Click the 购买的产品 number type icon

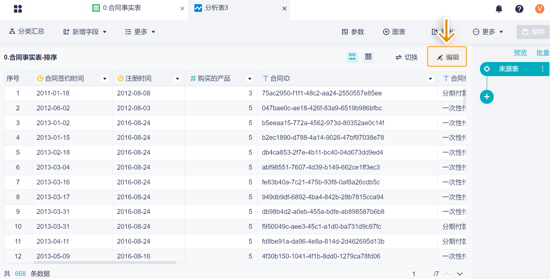click(193, 79)
